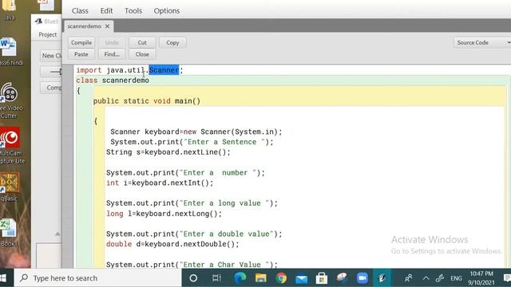Compile the scannerdemo class
The width and height of the screenshot is (511, 287).
click(81, 42)
